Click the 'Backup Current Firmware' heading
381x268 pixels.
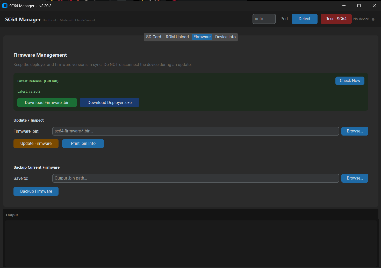coord(37,167)
